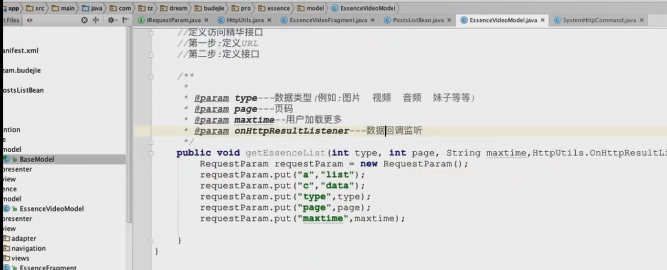
Task: Click the class icon next to EssenceVideoModel in the tree
Action: pos(6,208)
